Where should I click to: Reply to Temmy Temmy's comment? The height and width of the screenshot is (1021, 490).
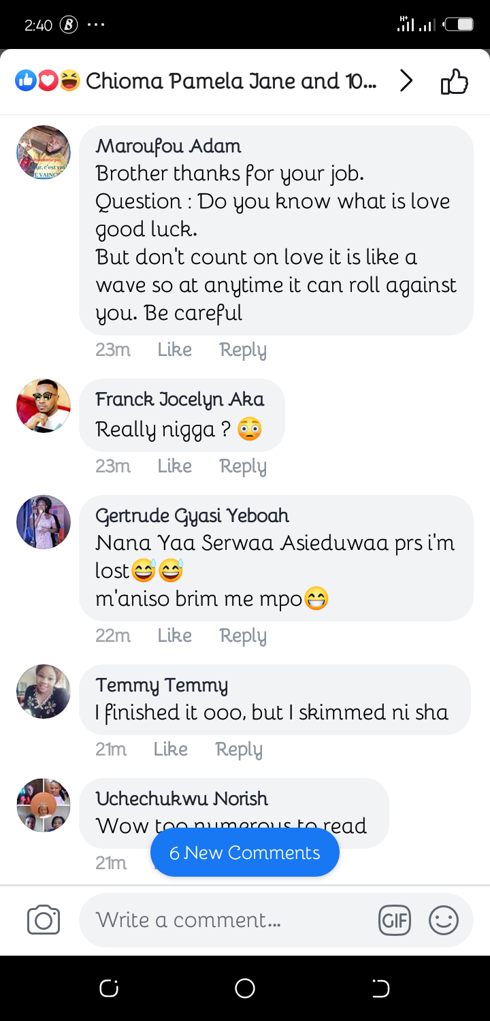pos(239,749)
